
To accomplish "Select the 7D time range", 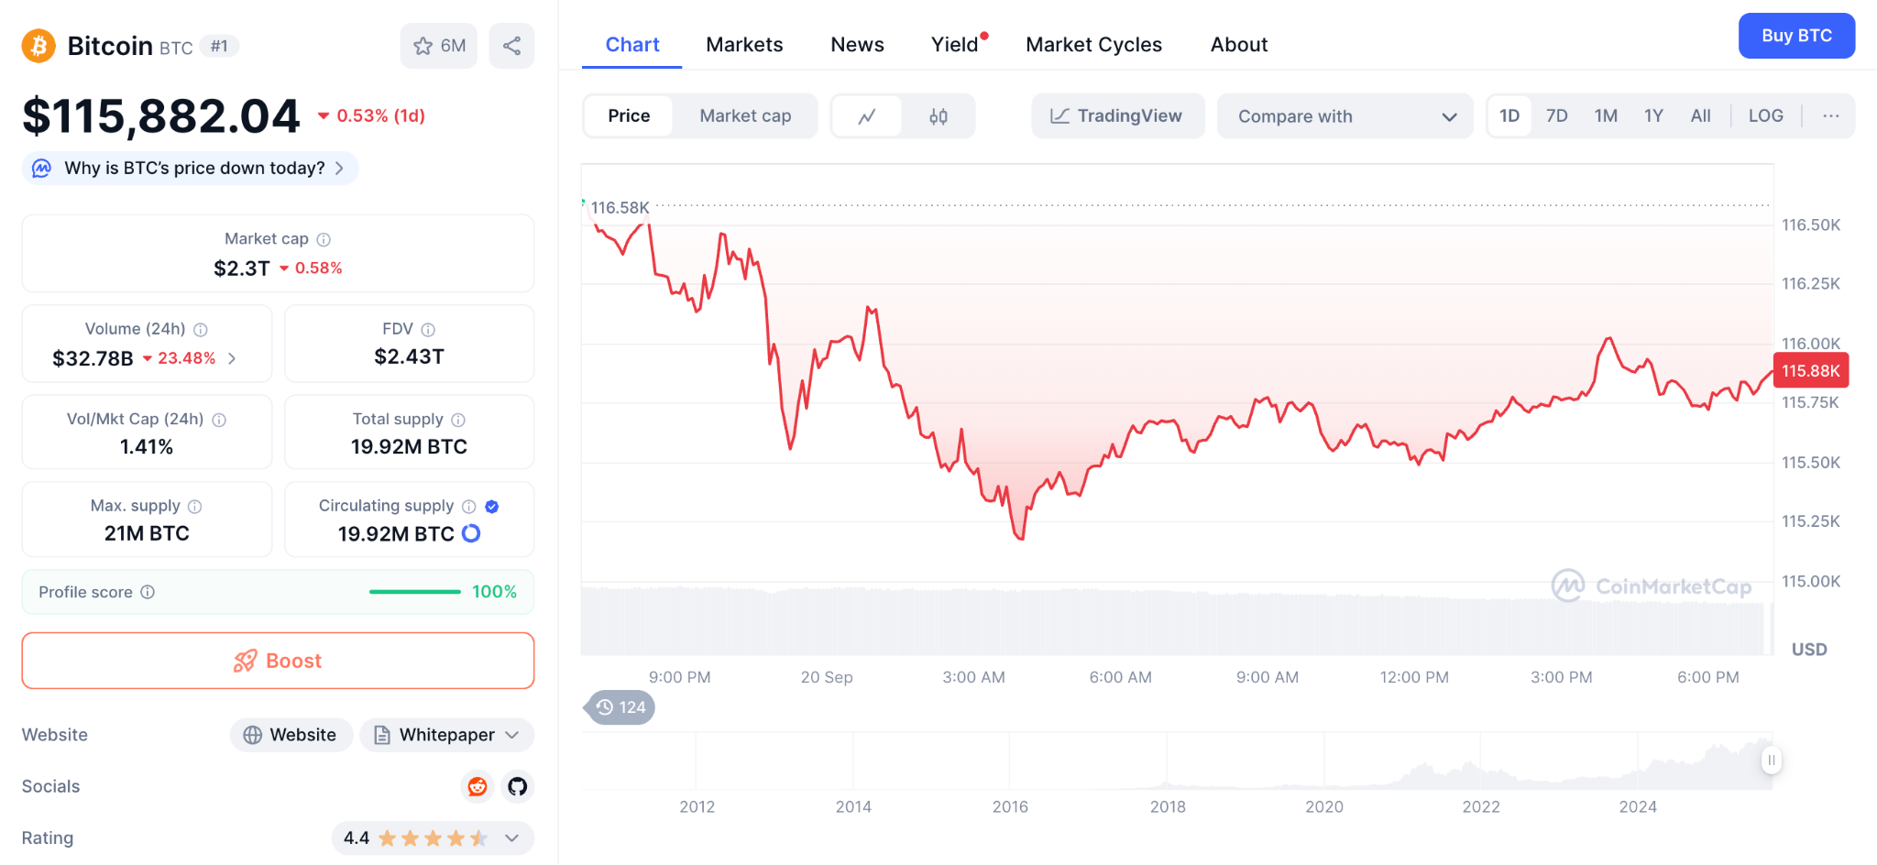I will coord(1556,115).
